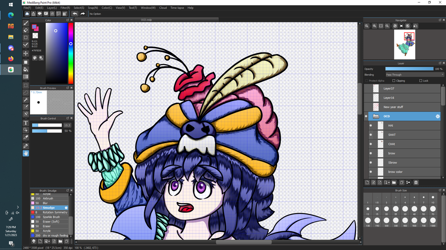446x250 pixels.
Task: Click the Undo arrow in top toolbar
Action: pos(75,14)
